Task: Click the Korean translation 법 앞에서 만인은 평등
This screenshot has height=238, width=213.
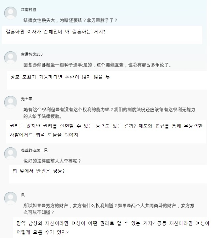Action: 39,171
